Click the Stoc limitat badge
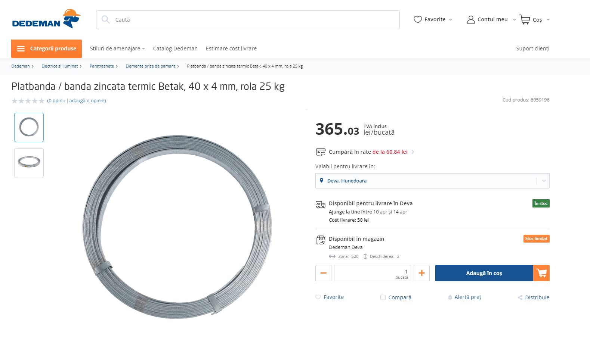The height and width of the screenshot is (337, 590). point(536,239)
